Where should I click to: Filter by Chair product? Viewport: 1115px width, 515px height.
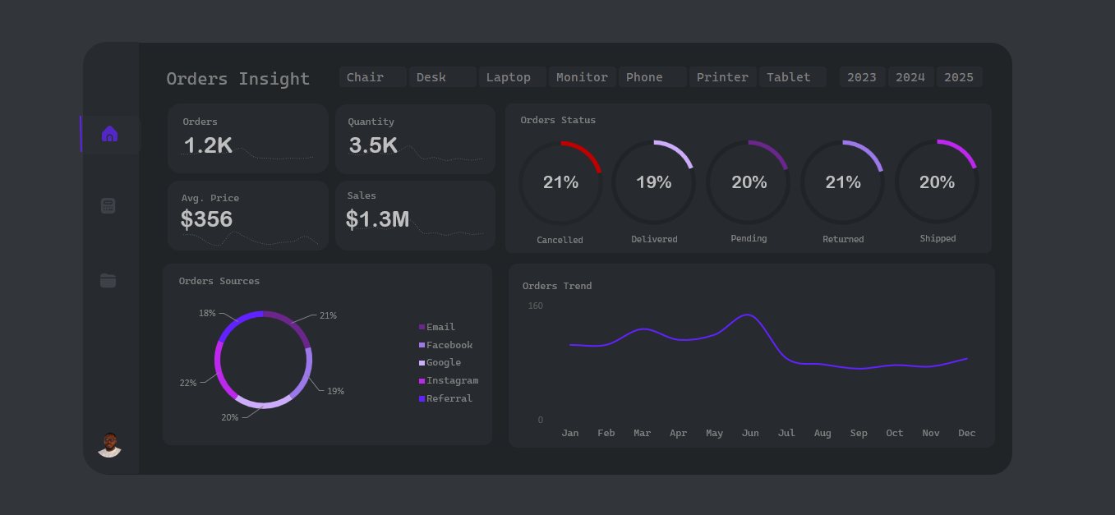coord(373,77)
